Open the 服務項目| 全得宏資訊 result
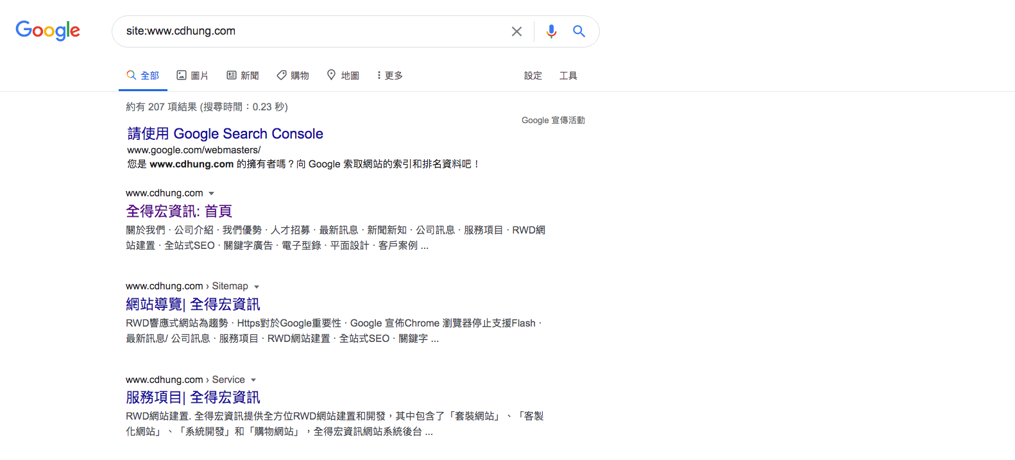Image resolution: width=1015 pixels, height=460 pixels. (x=192, y=397)
